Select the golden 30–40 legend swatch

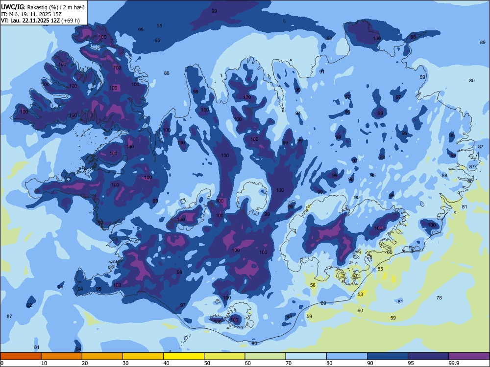click(x=143, y=356)
